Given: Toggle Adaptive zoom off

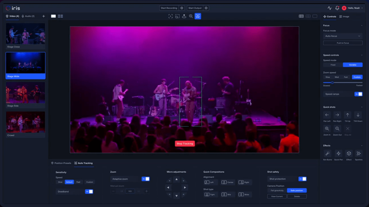Looking at the screenshot, I should [x=146, y=178].
